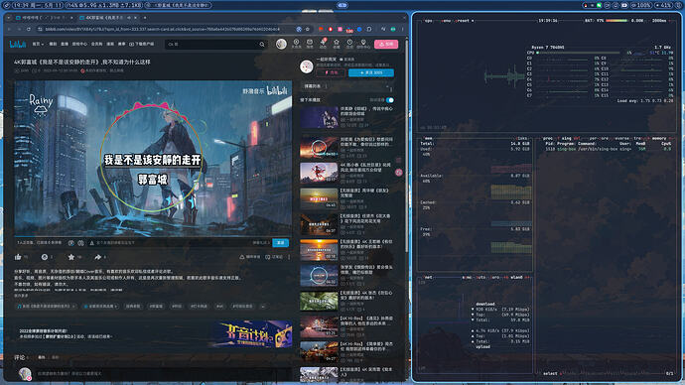Open the download client link in navigation
The width and height of the screenshot is (685, 385).
[141, 44]
